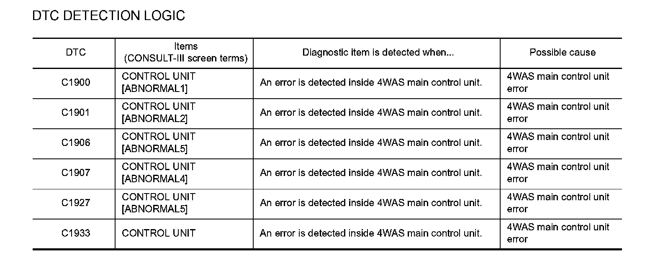
Task: Click the C1901 row possible cause text
Action: (x=558, y=112)
